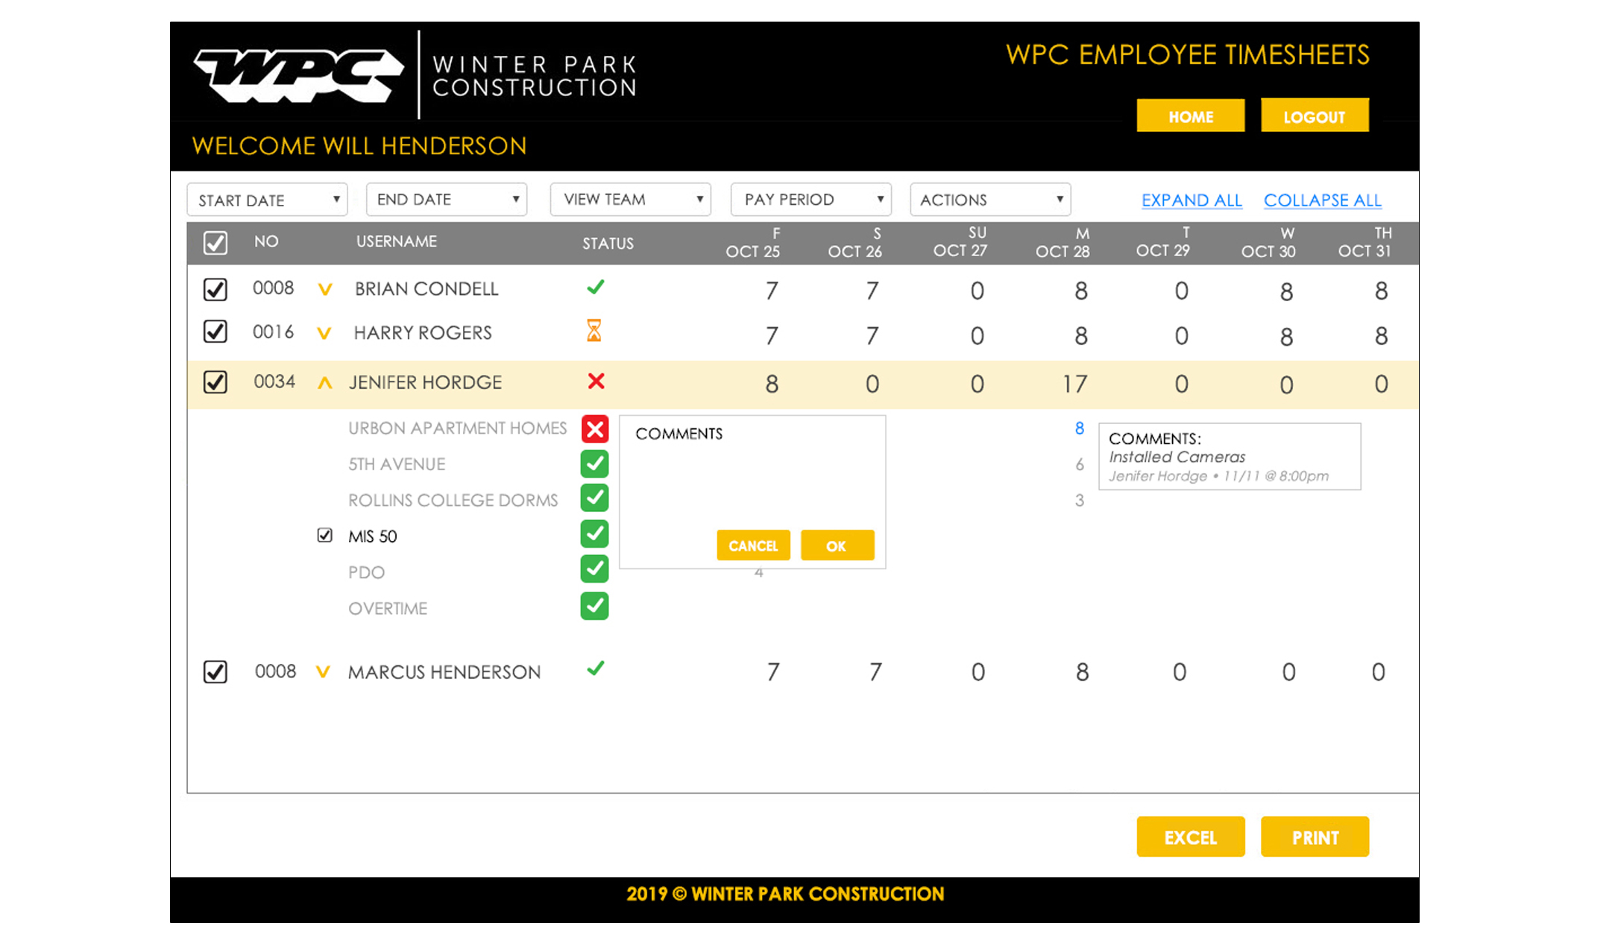Open the Pay Period dropdown

tap(810, 200)
